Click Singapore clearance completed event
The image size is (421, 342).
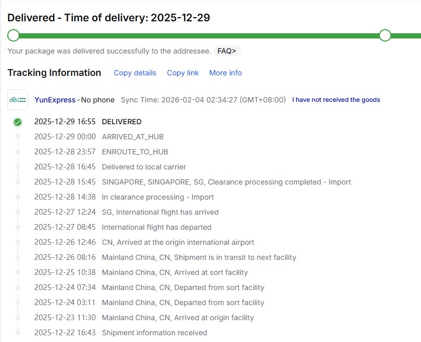(x=226, y=182)
